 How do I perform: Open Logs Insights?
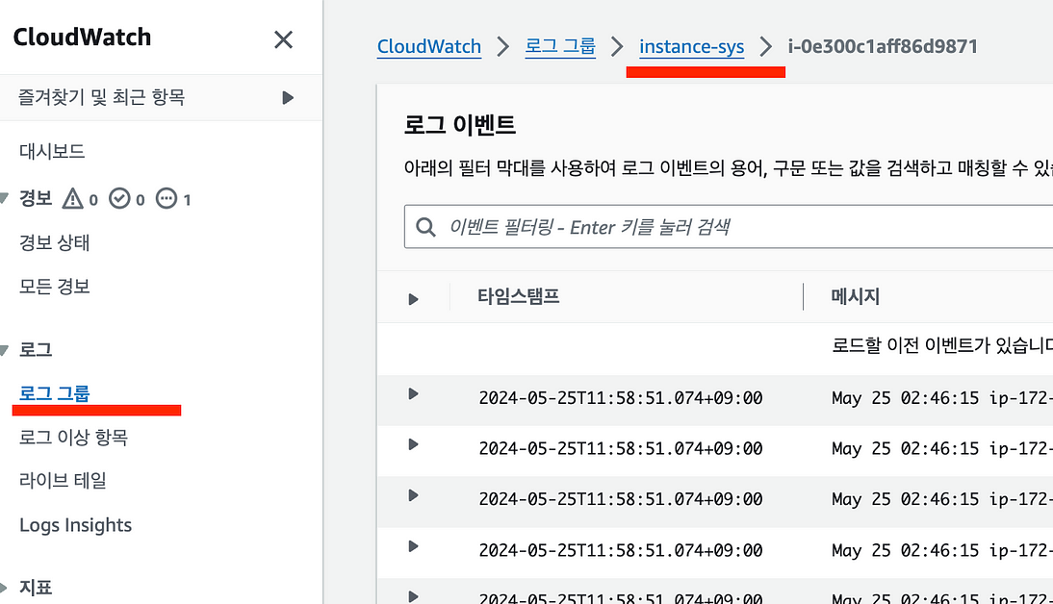pyautogui.click(x=75, y=525)
